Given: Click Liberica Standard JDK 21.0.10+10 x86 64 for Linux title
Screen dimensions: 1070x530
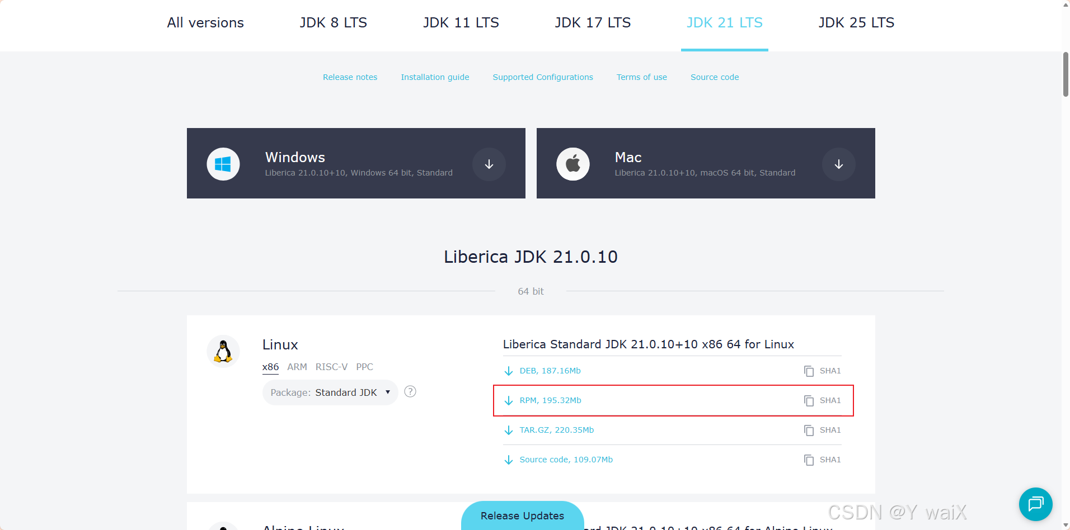Looking at the screenshot, I should pyautogui.click(x=649, y=344).
